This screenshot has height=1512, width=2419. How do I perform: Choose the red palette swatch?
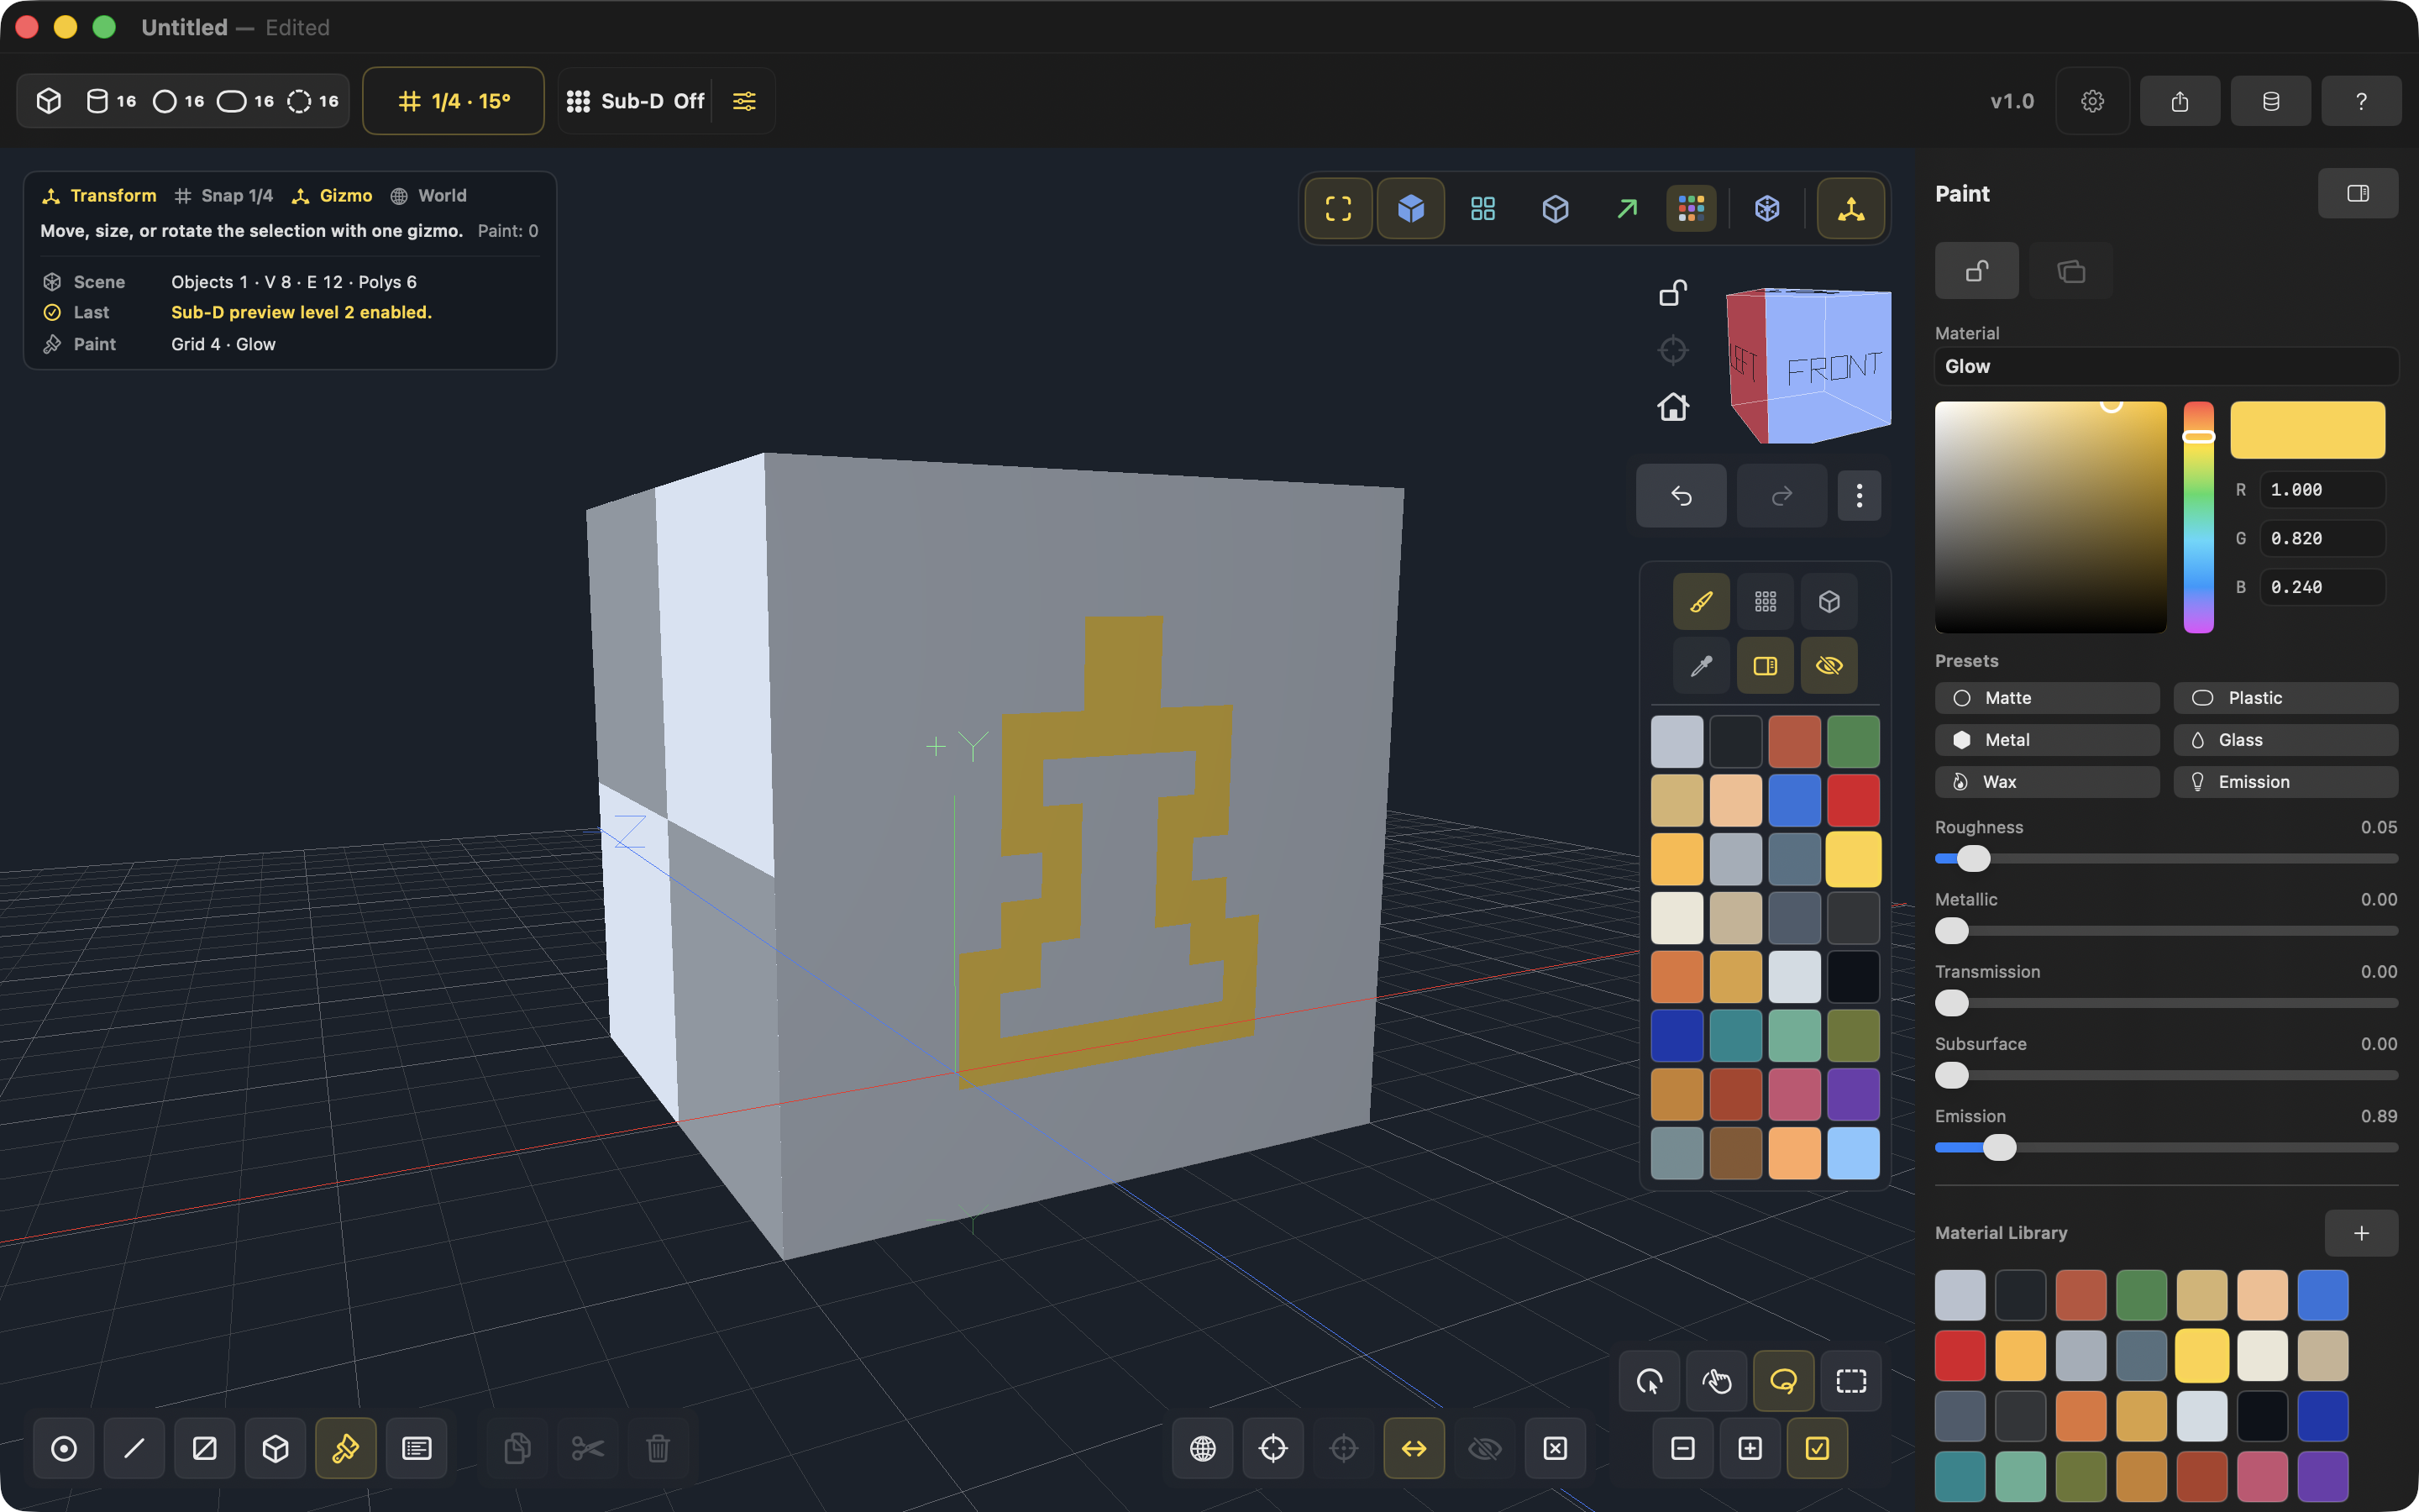pos(1853,800)
